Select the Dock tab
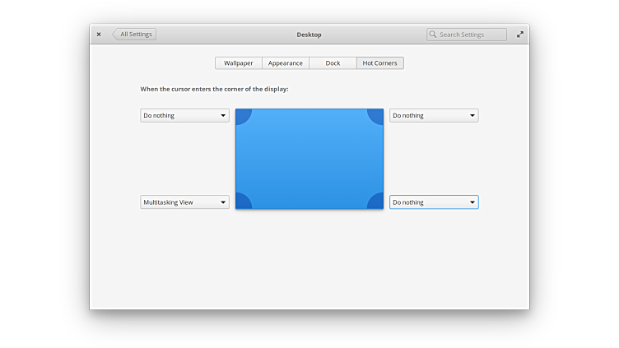The width and height of the screenshot is (619, 348). click(333, 63)
